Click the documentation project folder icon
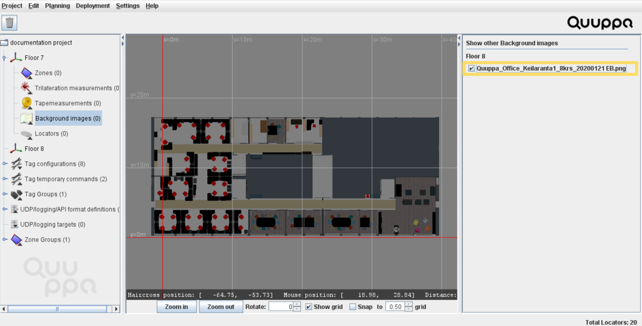 [x=4, y=42]
